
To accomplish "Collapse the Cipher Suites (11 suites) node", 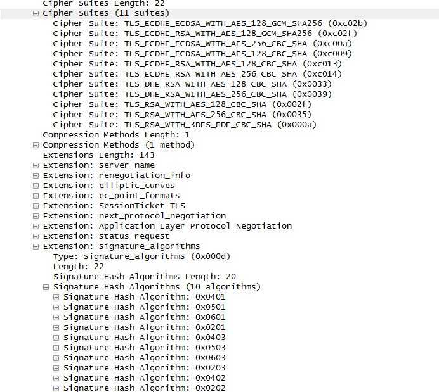I will click(36, 13).
